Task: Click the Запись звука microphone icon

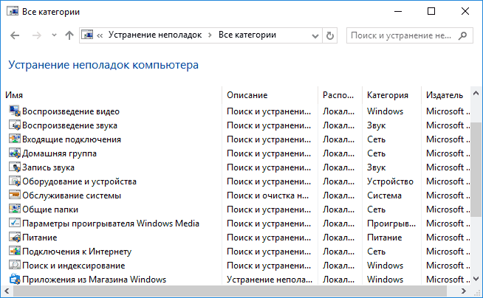Action: (14, 167)
